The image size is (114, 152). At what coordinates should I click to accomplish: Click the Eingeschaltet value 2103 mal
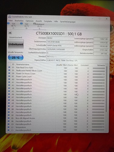click(101, 50)
